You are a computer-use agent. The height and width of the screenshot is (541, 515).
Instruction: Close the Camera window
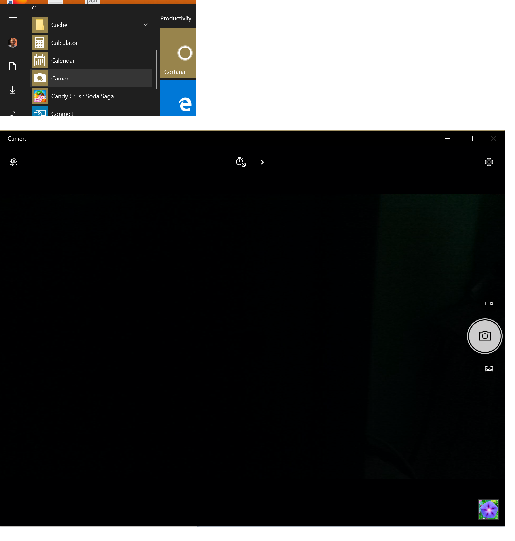tap(493, 139)
